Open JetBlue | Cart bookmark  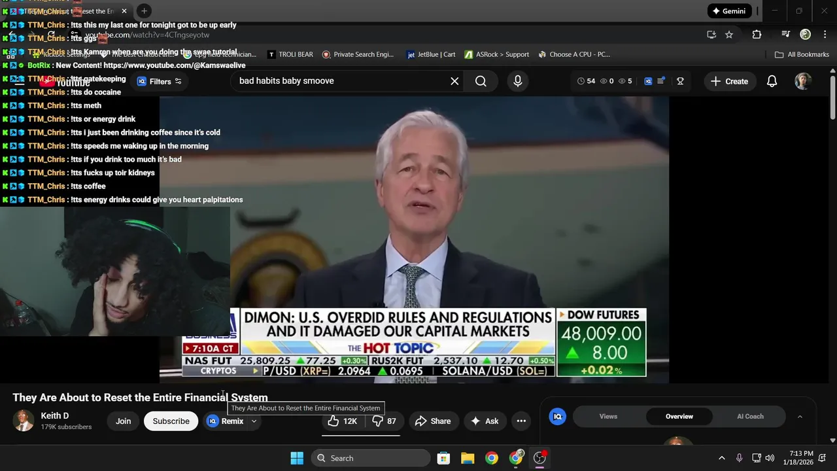pyautogui.click(x=431, y=54)
